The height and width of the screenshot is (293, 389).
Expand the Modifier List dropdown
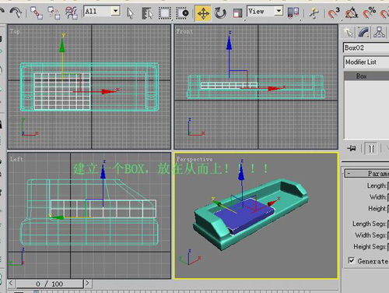(x=366, y=62)
